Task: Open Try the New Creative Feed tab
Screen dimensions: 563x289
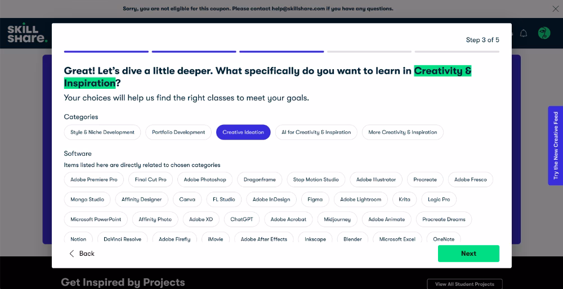Action: click(x=556, y=146)
